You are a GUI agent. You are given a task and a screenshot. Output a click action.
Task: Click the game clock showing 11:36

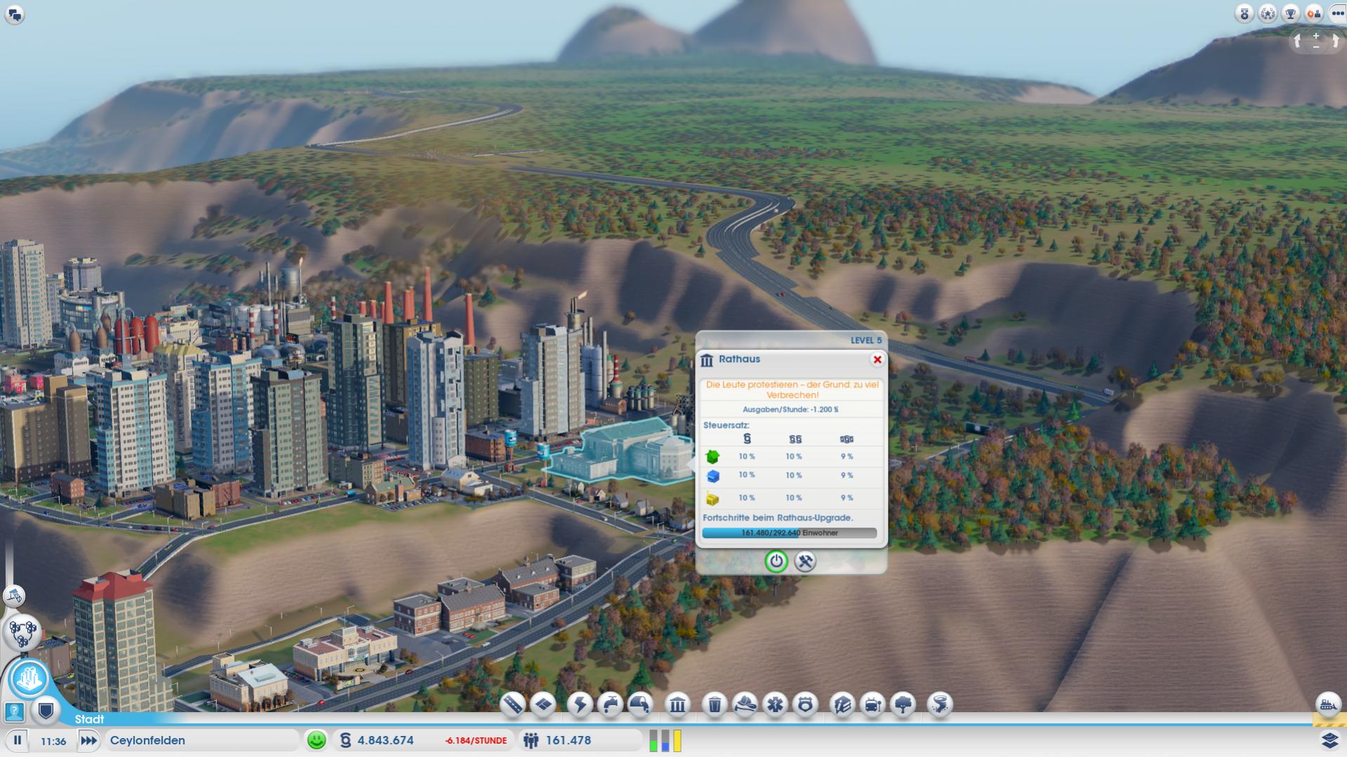53,741
